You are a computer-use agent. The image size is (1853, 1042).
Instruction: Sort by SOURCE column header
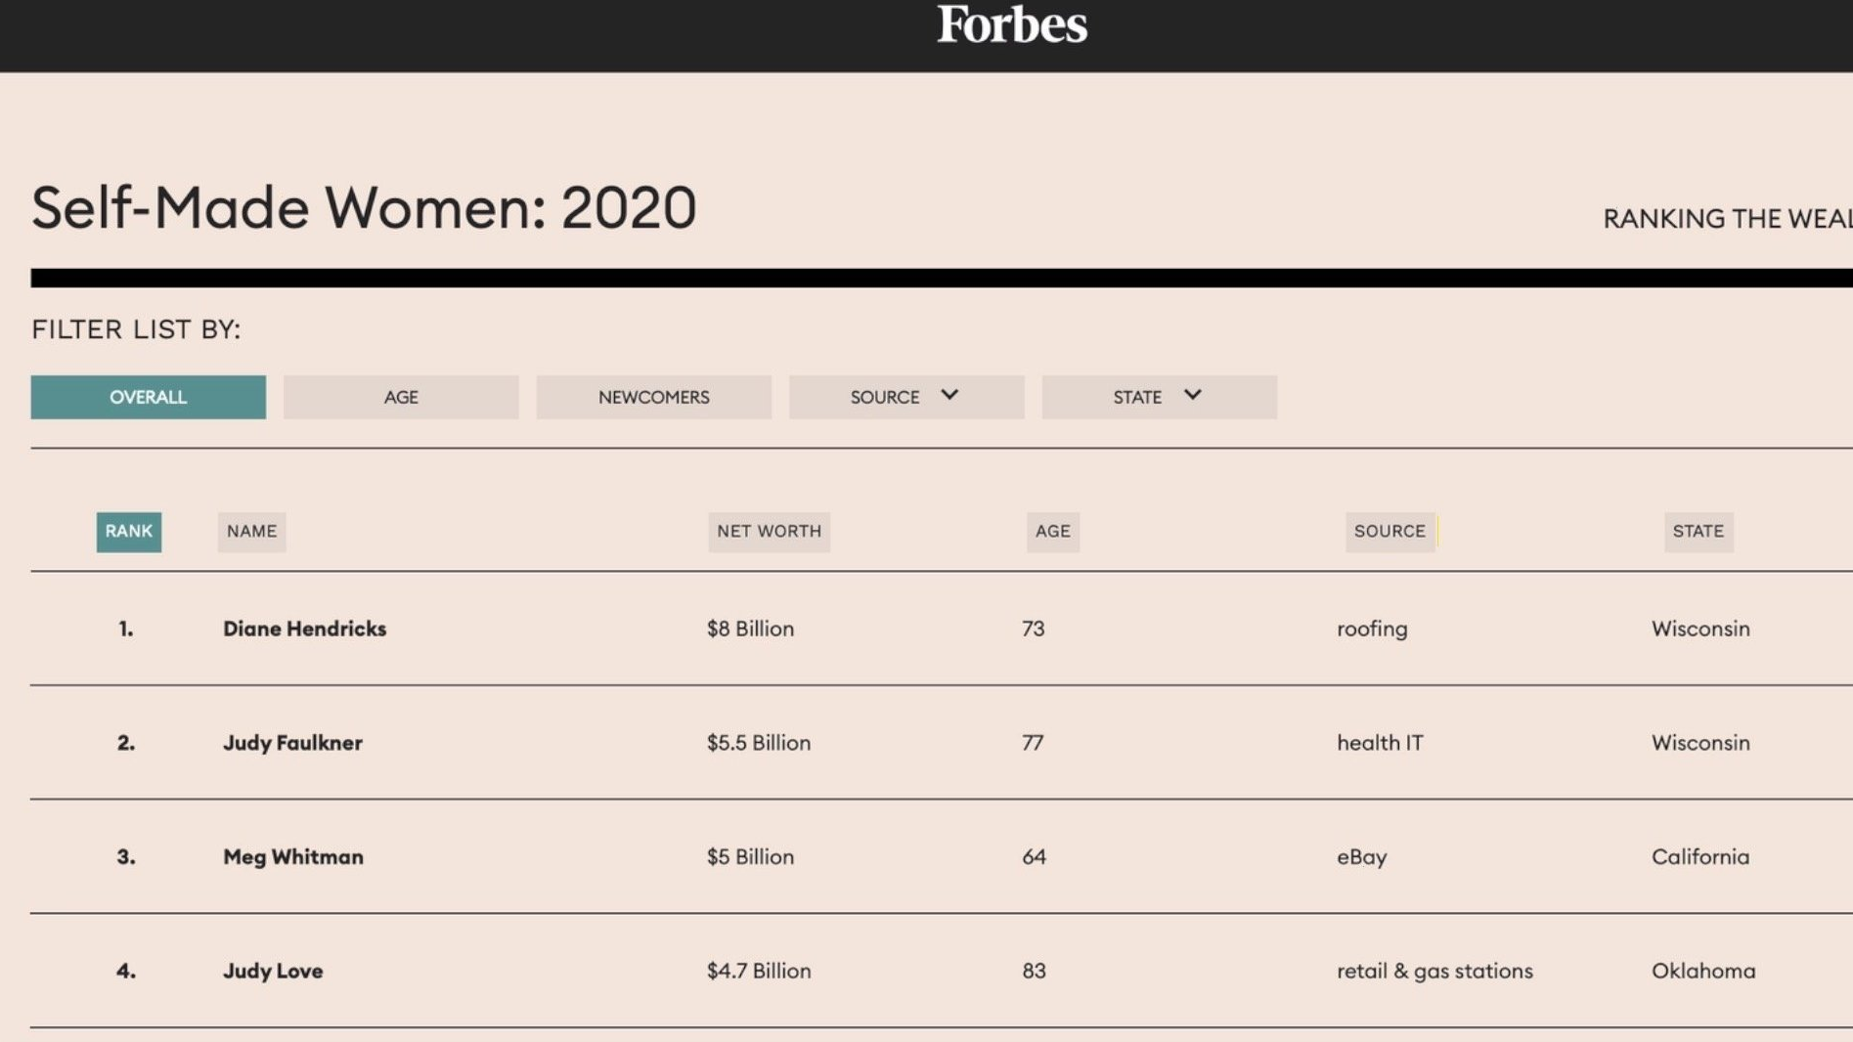(x=1390, y=532)
